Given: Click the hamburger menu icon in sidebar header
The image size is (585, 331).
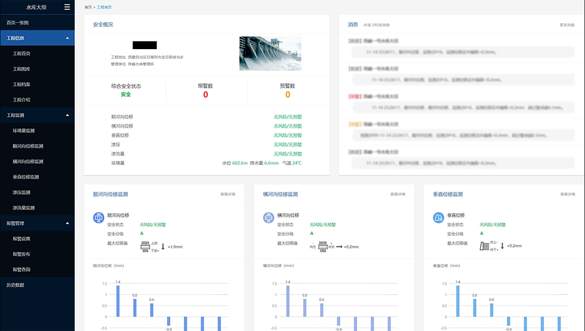Looking at the screenshot, I should 67,7.
